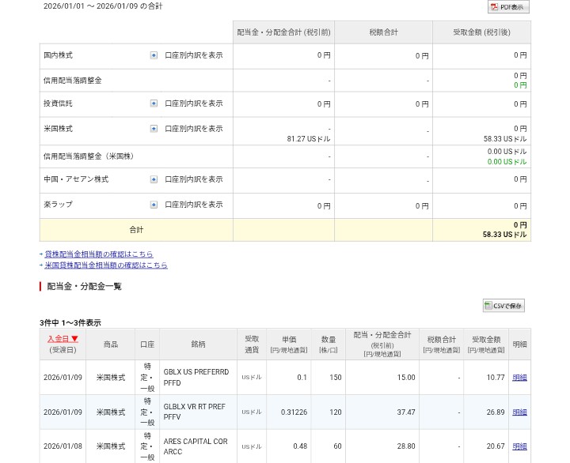Open 米国貸株配当金相当額の確認はこちら link
Screen dimensions: 570x463
106,265
